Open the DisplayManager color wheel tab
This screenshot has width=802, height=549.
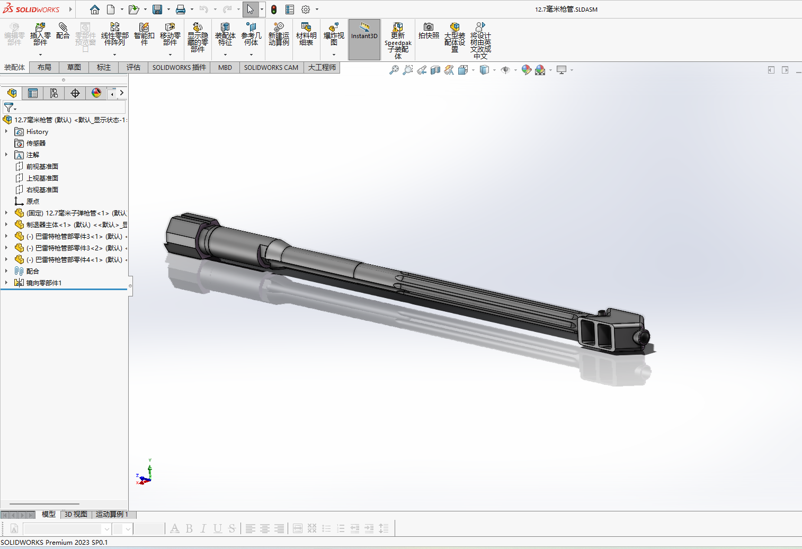click(x=96, y=93)
